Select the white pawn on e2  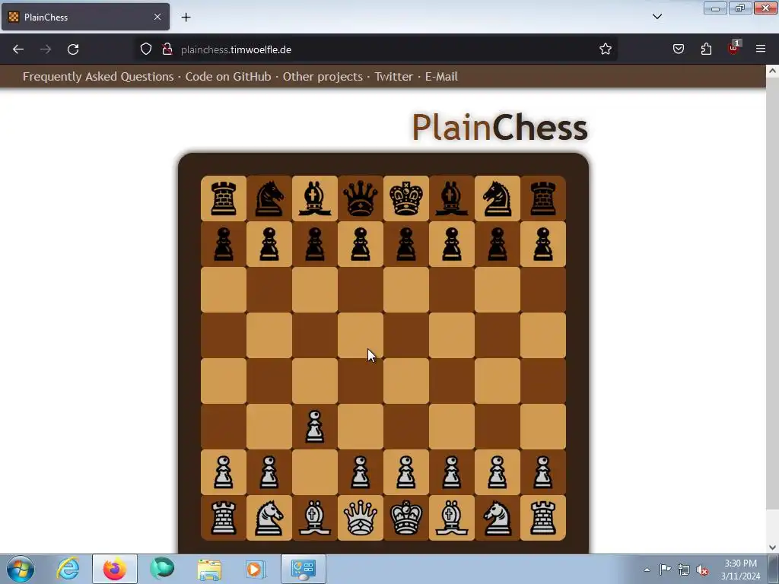click(x=406, y=472)
